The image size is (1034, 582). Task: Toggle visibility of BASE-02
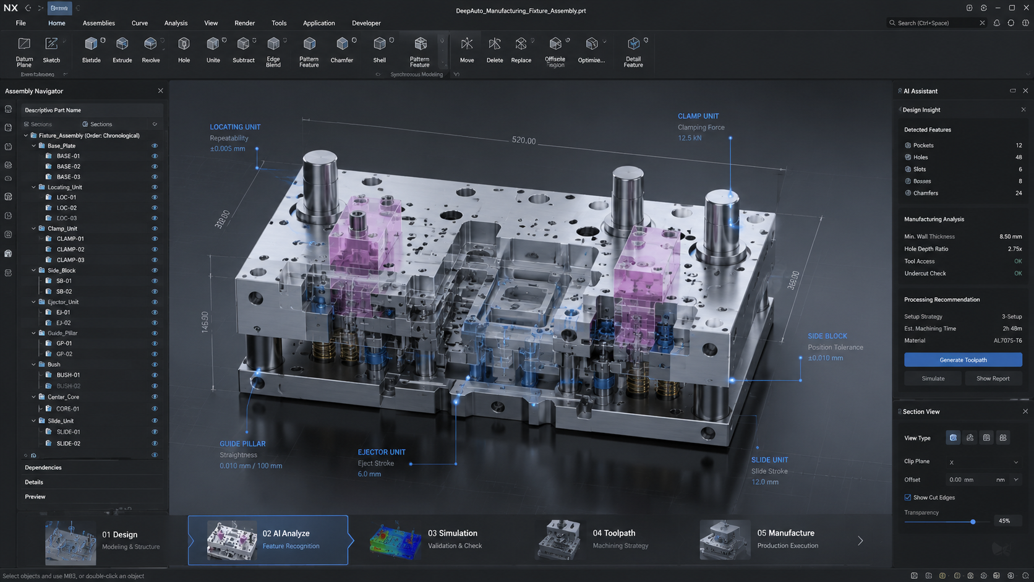coord(155,166)
